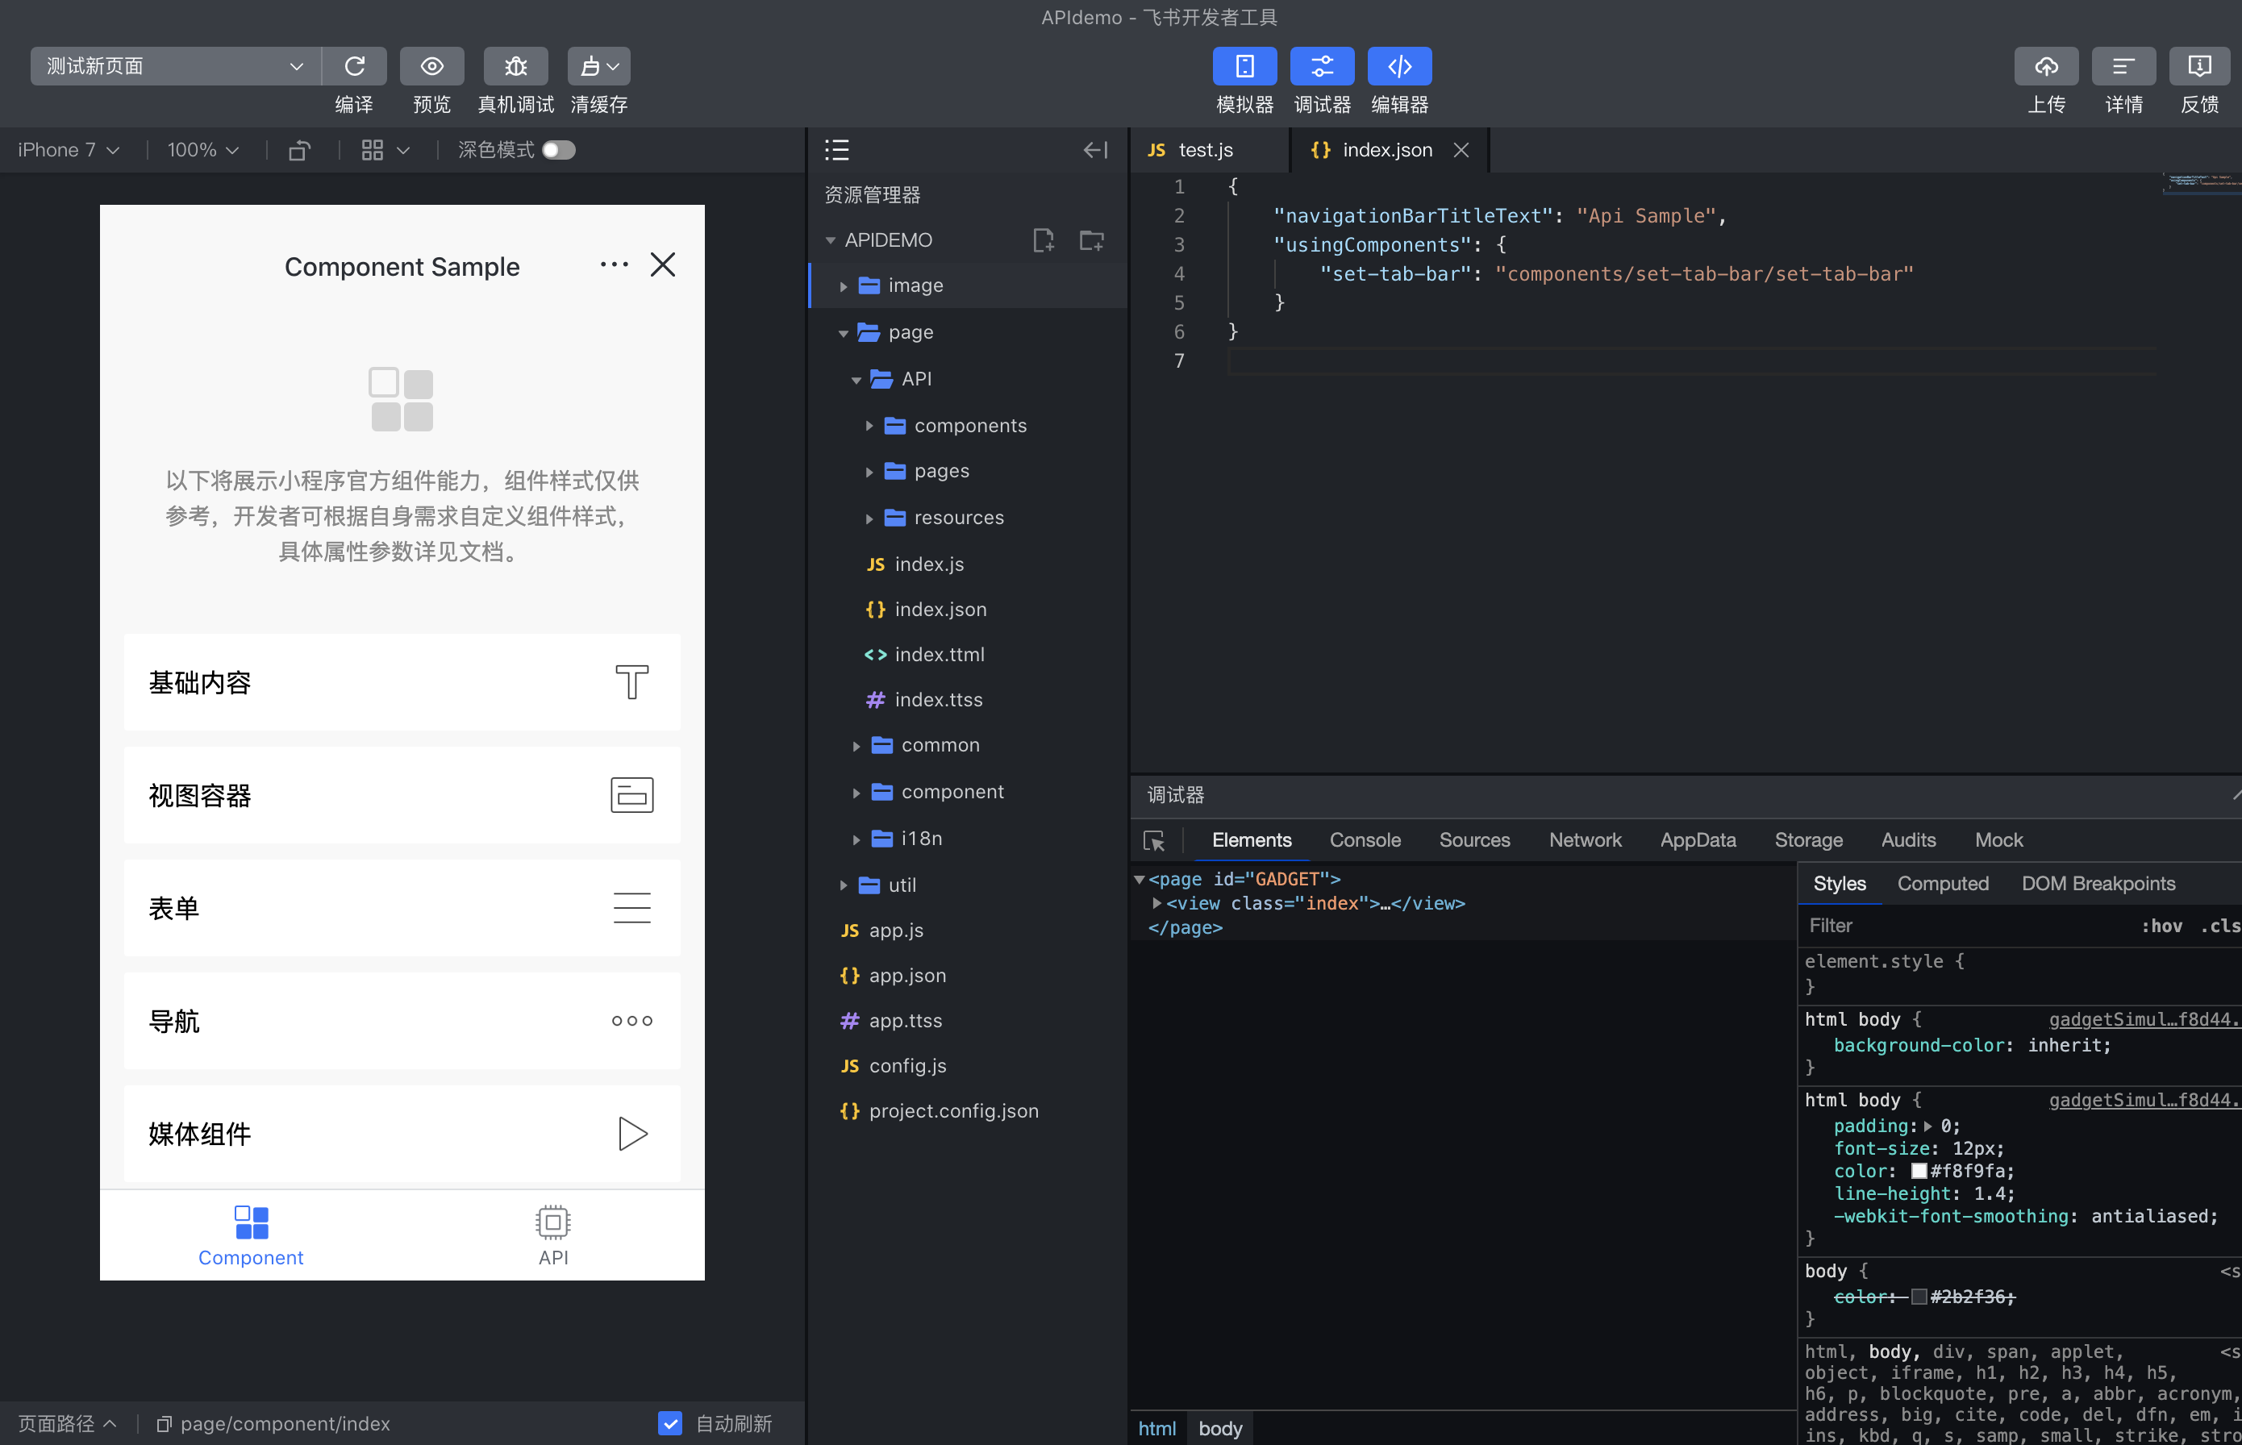Open the iPhone 7 device dropdown
The width and height of the screenshot is (2242, 1445).
tap(69, 150)
